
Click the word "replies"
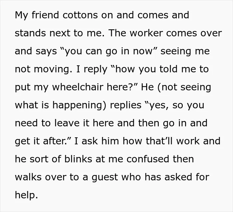click(x=126, y=105)
